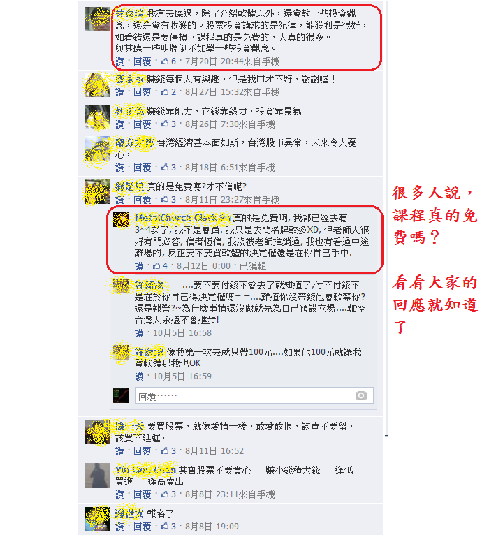
Task: Open the small stock-chart avatar beside the reply box
Action: coord(121,395)
